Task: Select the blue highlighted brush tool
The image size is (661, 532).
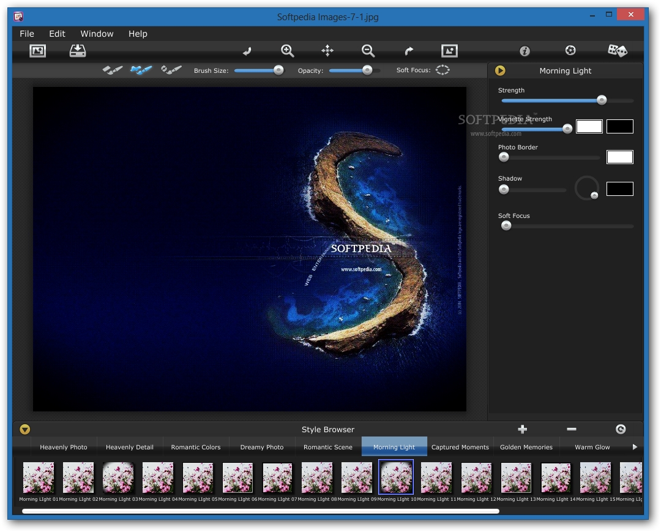Action: point(141,70)
